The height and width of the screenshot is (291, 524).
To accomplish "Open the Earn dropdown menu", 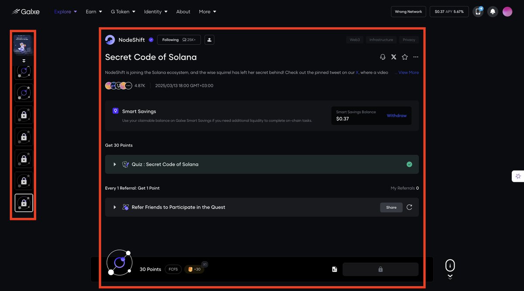I will click(94, 12).
